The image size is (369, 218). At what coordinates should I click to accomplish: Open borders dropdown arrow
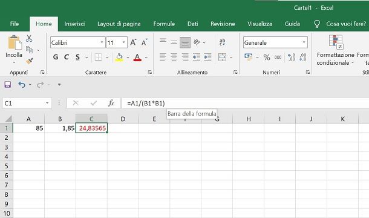[107, 58]
